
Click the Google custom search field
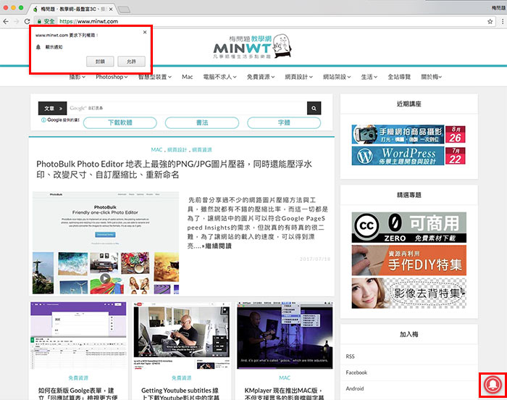(x=187, y=109)
